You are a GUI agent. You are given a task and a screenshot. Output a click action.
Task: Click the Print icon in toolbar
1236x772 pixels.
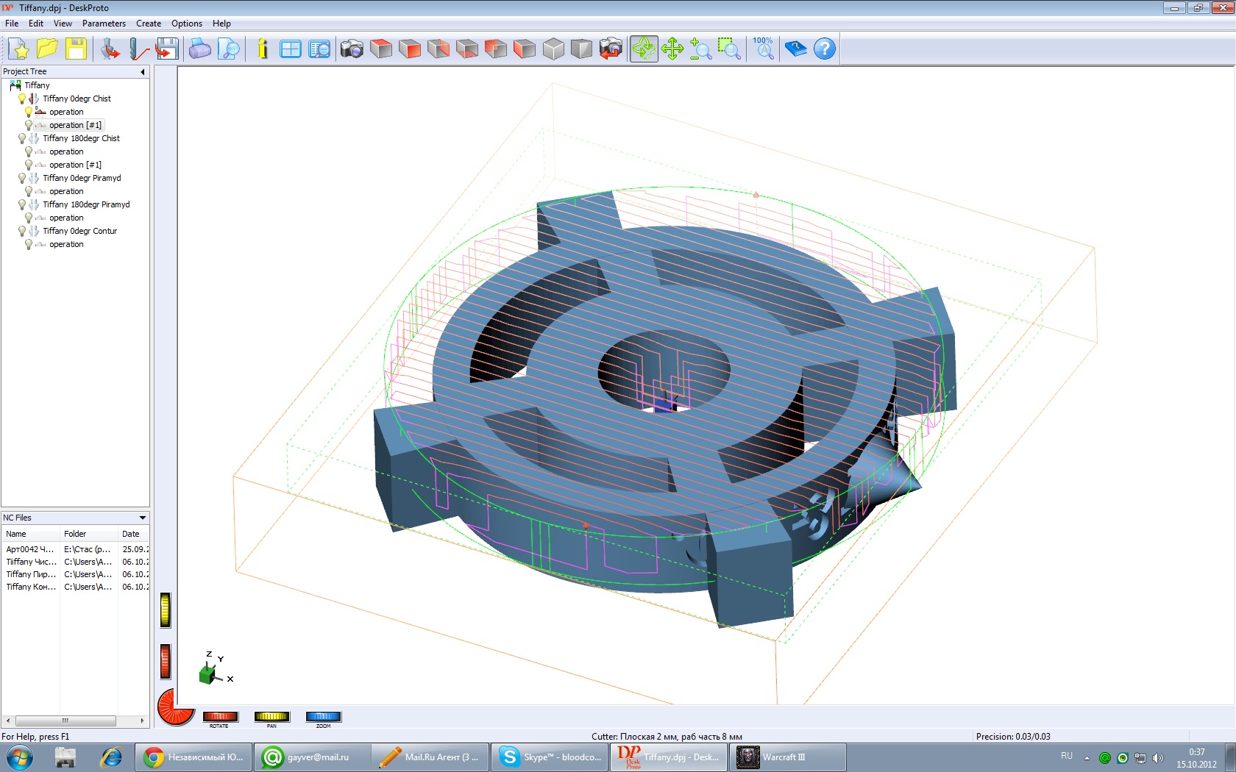pos(199,49)
